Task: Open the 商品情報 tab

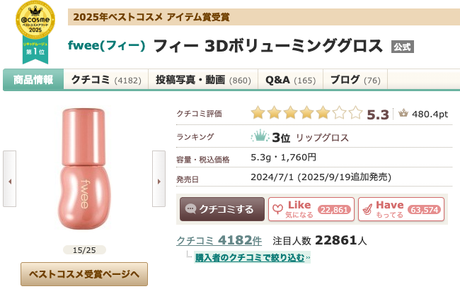Action: [x=33, y=80]
